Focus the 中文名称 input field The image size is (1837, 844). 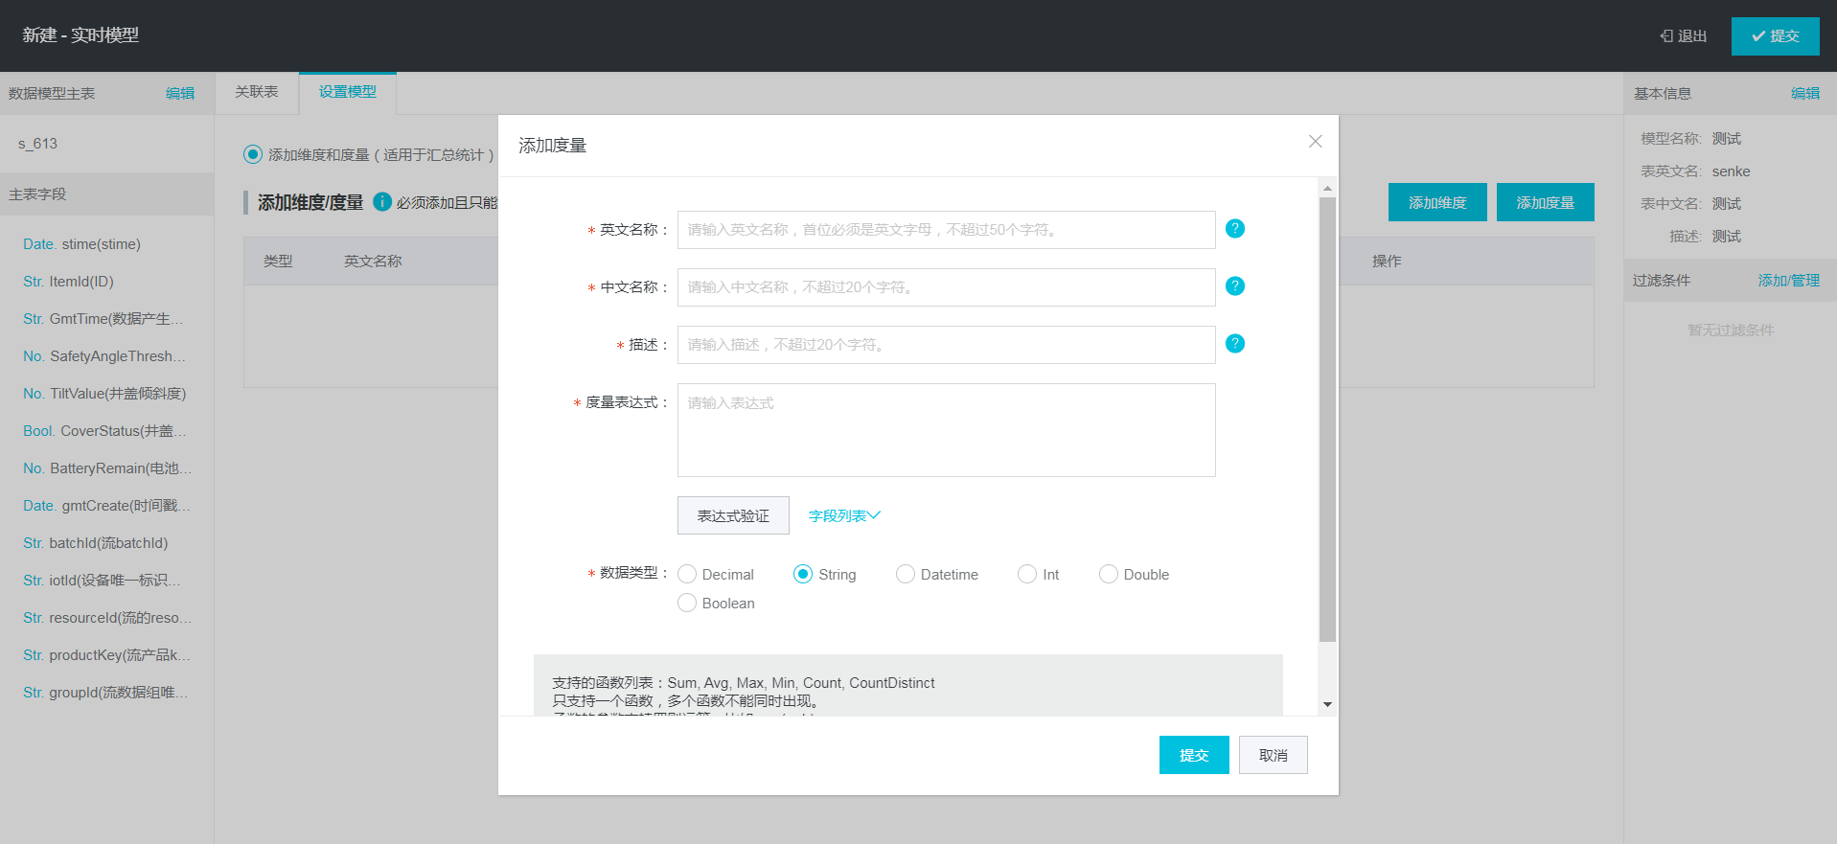tap(947, 287)
